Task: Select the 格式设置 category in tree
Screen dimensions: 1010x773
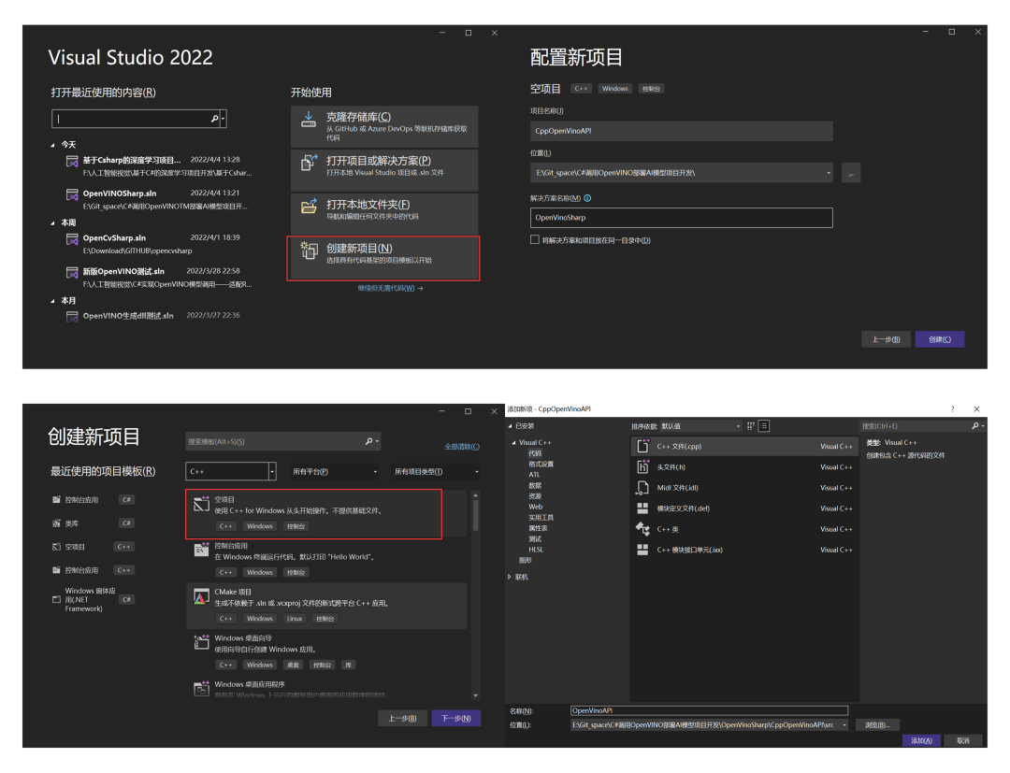Action: pyautogui.click(x=541, y=464)
